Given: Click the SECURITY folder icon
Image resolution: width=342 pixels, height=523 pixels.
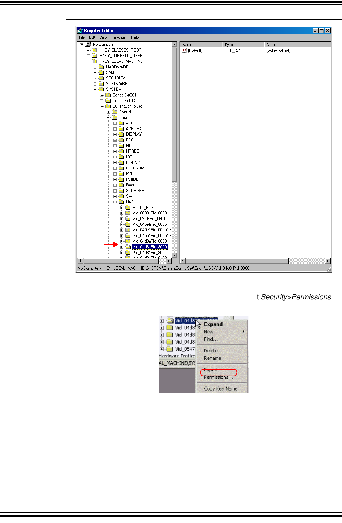Looking at the screenshot, I should click(101, 78).
